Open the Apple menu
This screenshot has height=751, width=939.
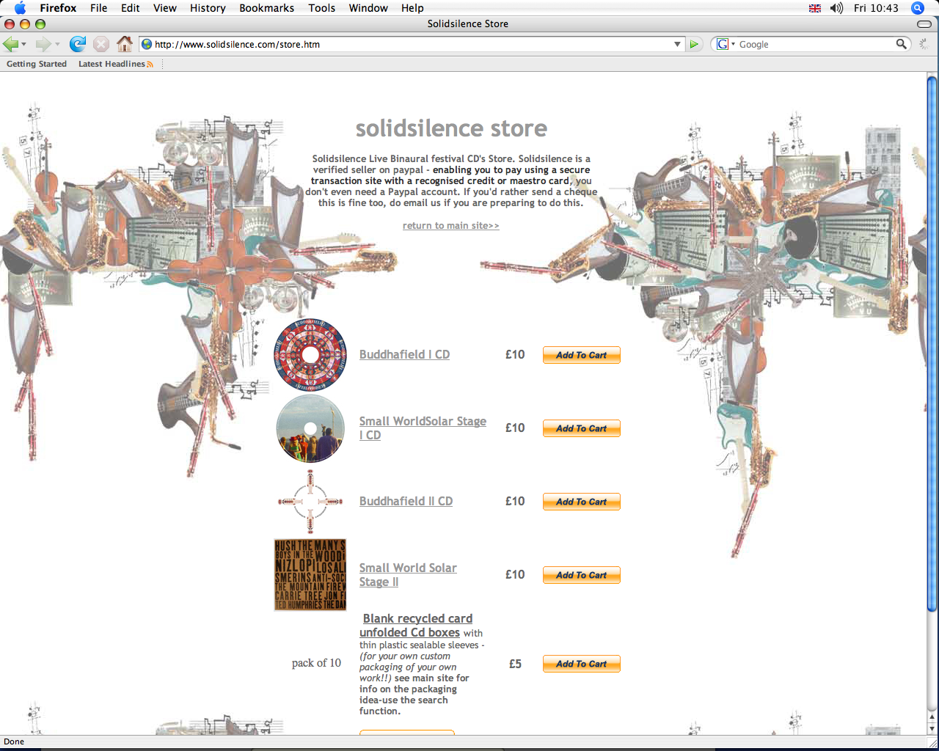20,8
